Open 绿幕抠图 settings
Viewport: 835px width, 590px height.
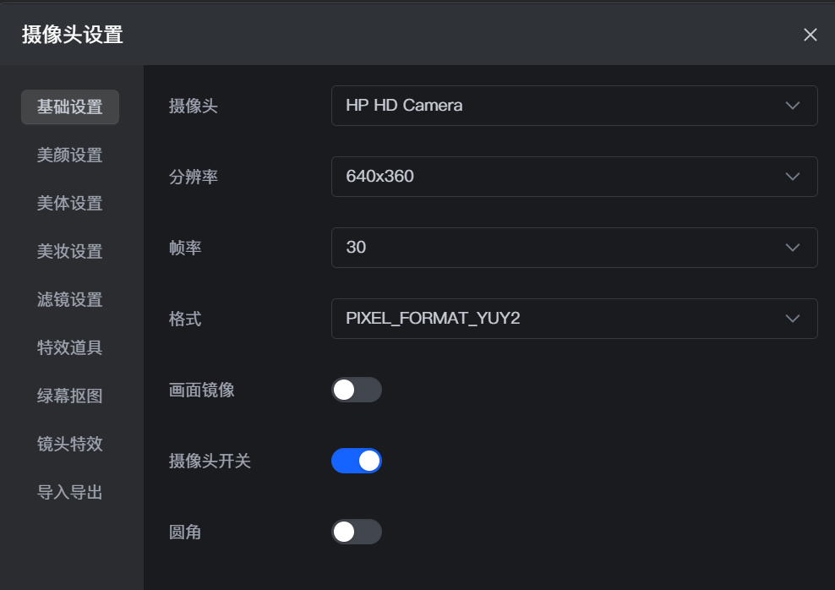coord(70,396)
